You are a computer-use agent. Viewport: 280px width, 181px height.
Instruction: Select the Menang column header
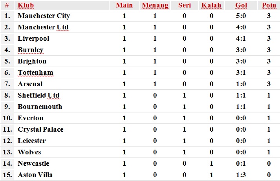[155, 5]
